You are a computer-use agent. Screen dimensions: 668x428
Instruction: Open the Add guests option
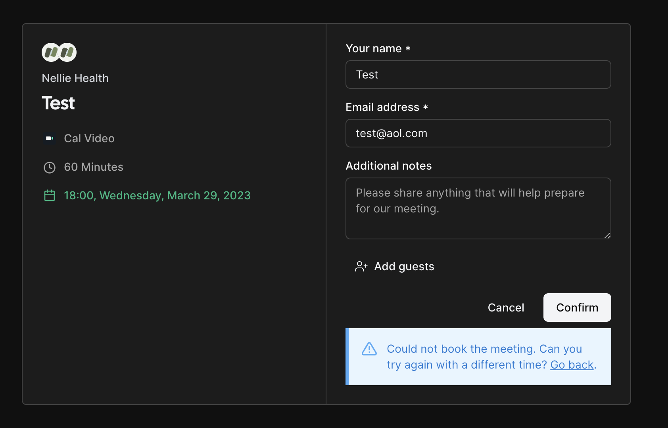403,266
